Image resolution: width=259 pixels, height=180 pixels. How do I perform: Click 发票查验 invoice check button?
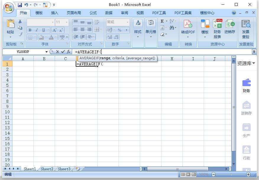pos(246,29)
